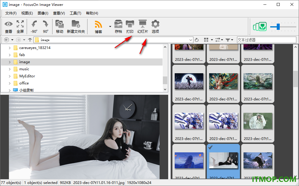299x186 pixels.
Task: Open the dropdown arrow beside 博客
Action: [x=110, y=27]
